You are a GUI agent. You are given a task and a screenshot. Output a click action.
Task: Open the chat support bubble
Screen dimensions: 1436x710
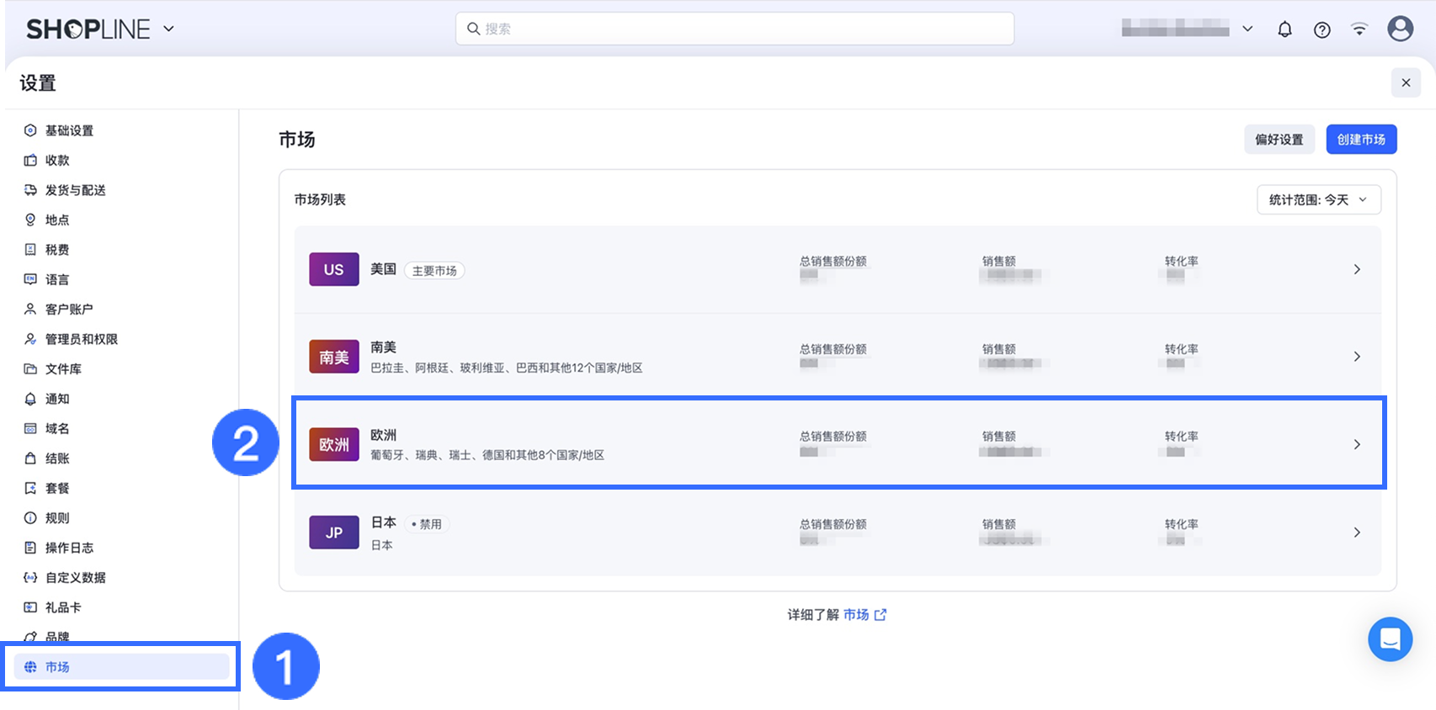coord(1390,639)
